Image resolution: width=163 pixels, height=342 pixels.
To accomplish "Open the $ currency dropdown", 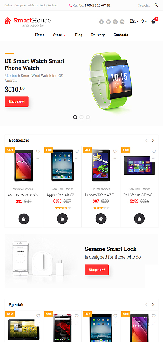I will [144, 21].
